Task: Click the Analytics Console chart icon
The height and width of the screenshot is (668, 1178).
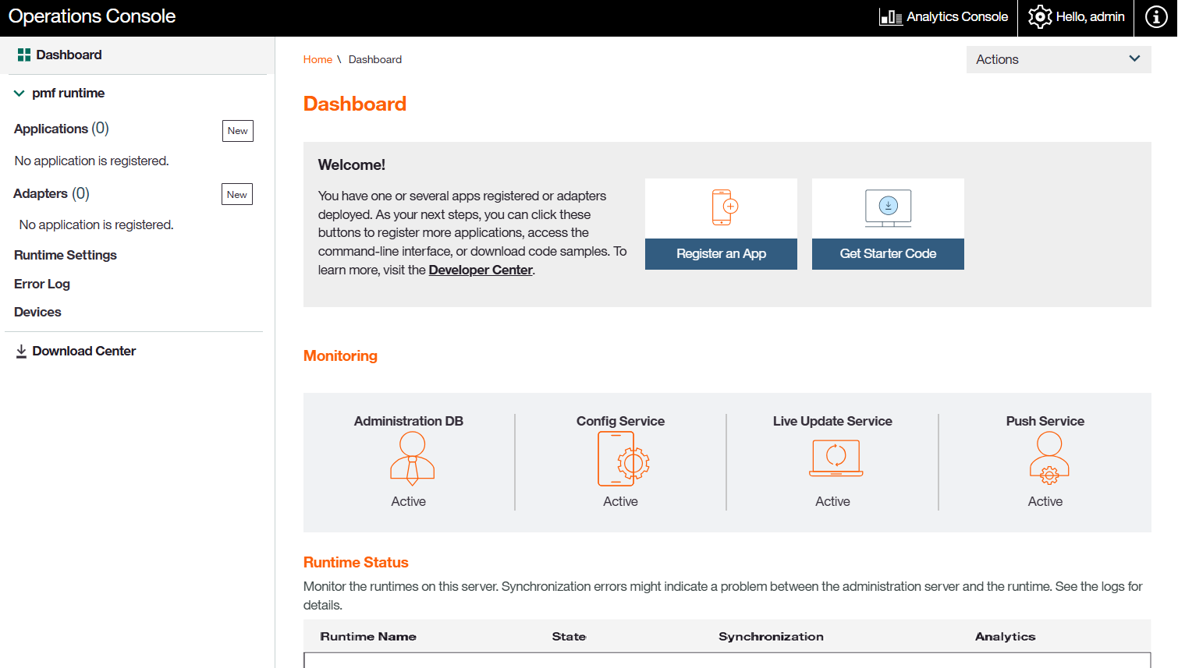Action: 890,17
